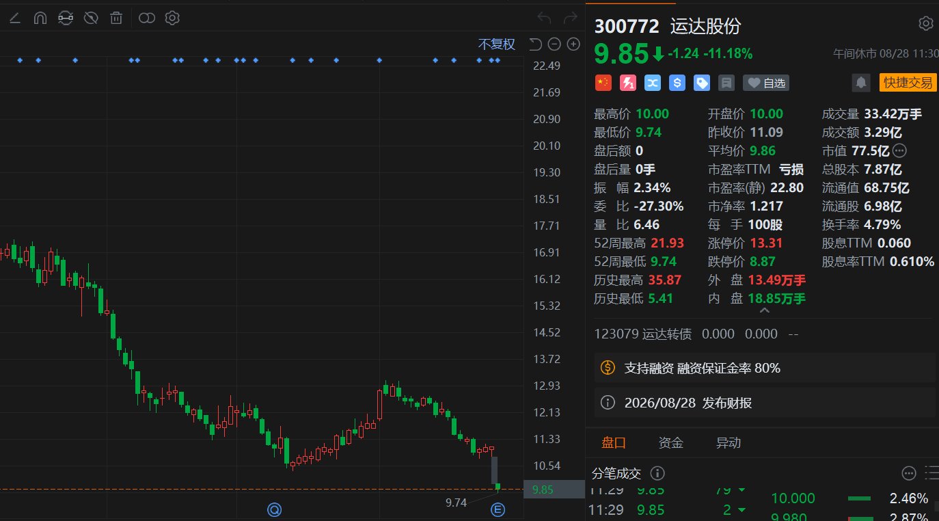
Task: Click the 9.74 low price label on chart
Action: pyautogui.click(x=456, y=502)
